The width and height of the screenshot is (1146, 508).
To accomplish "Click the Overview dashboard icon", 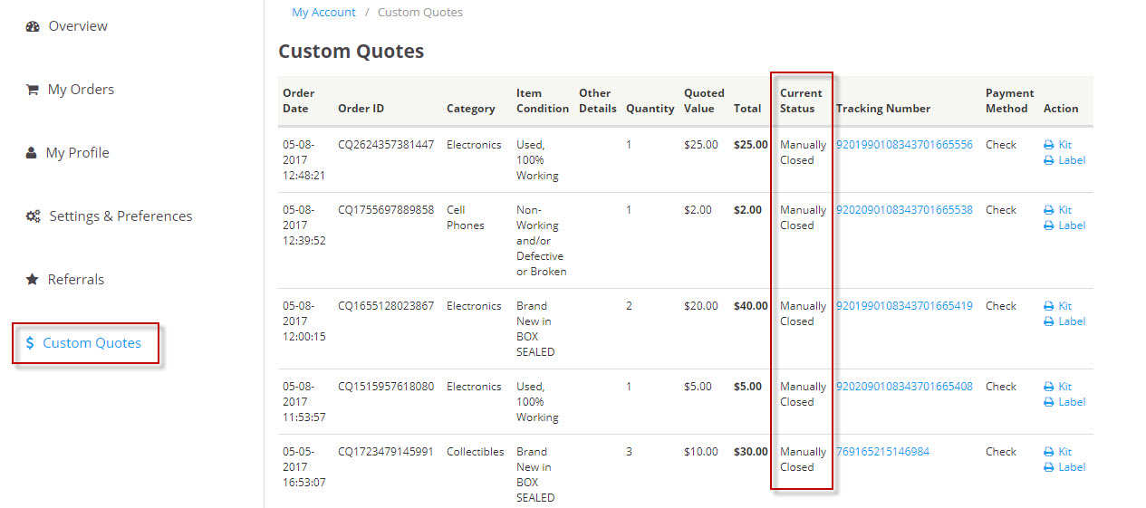I will click(33, 26).
